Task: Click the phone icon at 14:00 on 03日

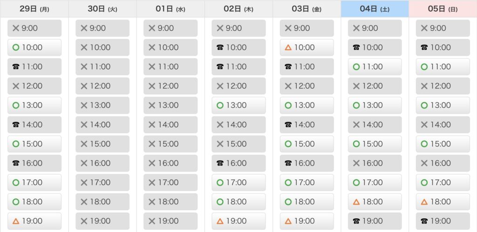Action: 288,125
